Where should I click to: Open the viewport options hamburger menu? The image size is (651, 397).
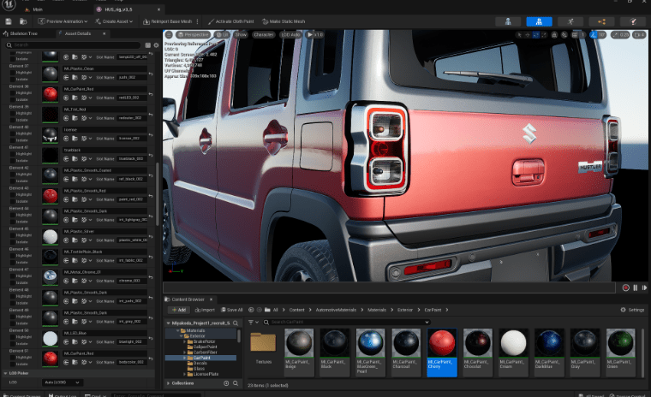click(x=169, y=34)
